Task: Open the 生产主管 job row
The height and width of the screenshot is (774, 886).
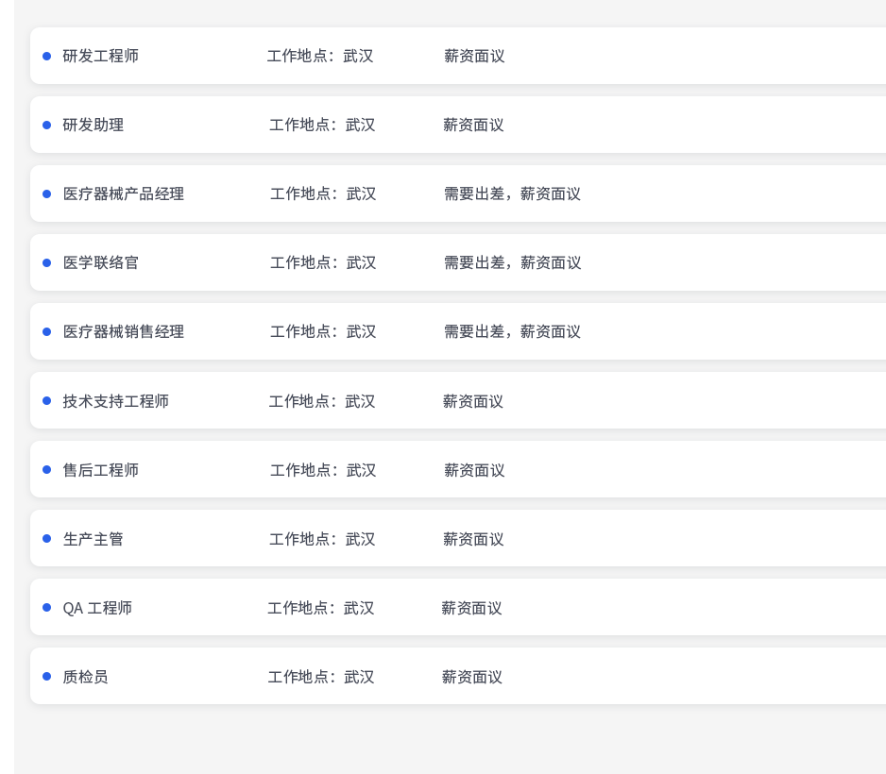Action: [x=94, y=539]
